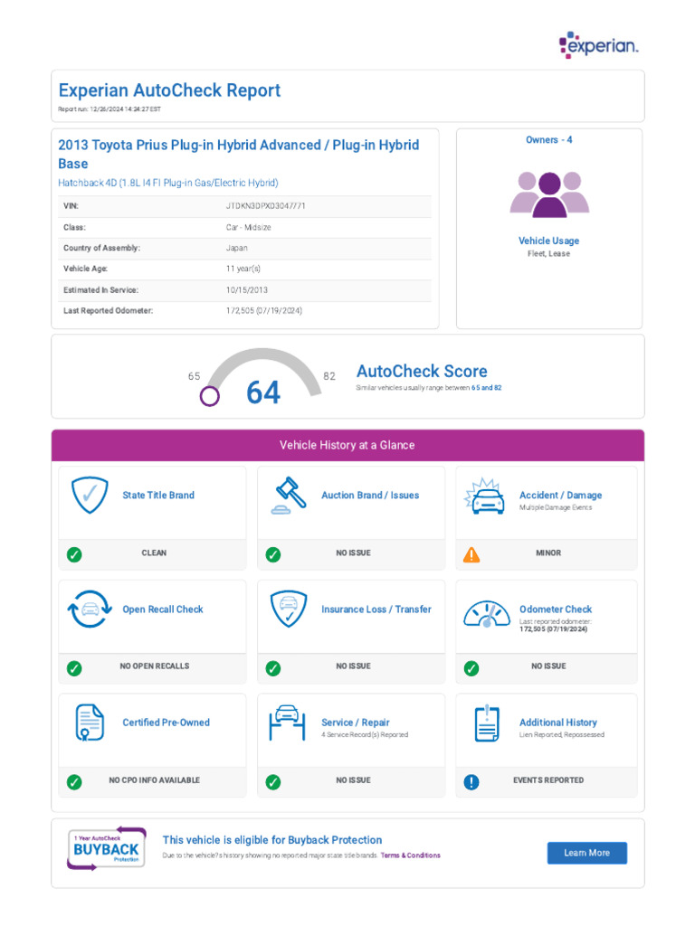This screenshot has height=926, width=695.
Task: Click the green check in the Insurance Loss card
Action: point(273,668)
